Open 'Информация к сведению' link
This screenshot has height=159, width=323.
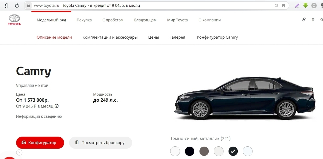[x=39, y=116]
